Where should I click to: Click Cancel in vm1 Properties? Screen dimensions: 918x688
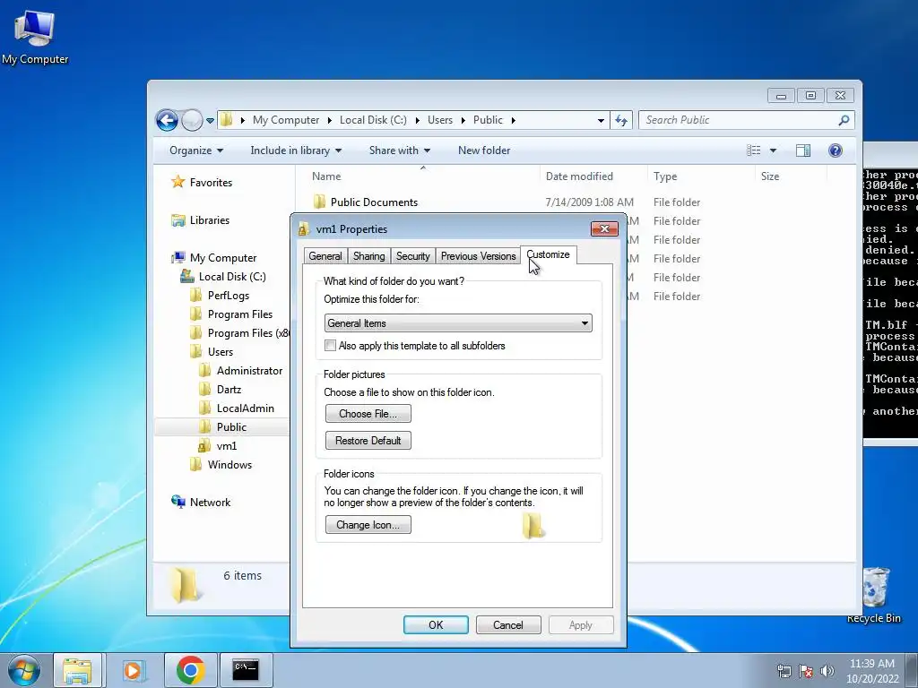tap(508, 624)
